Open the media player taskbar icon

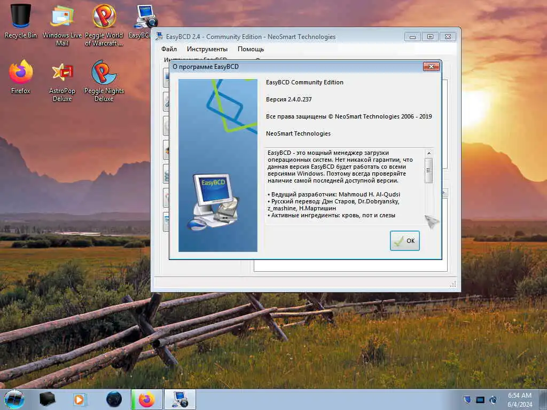[79, 399]
